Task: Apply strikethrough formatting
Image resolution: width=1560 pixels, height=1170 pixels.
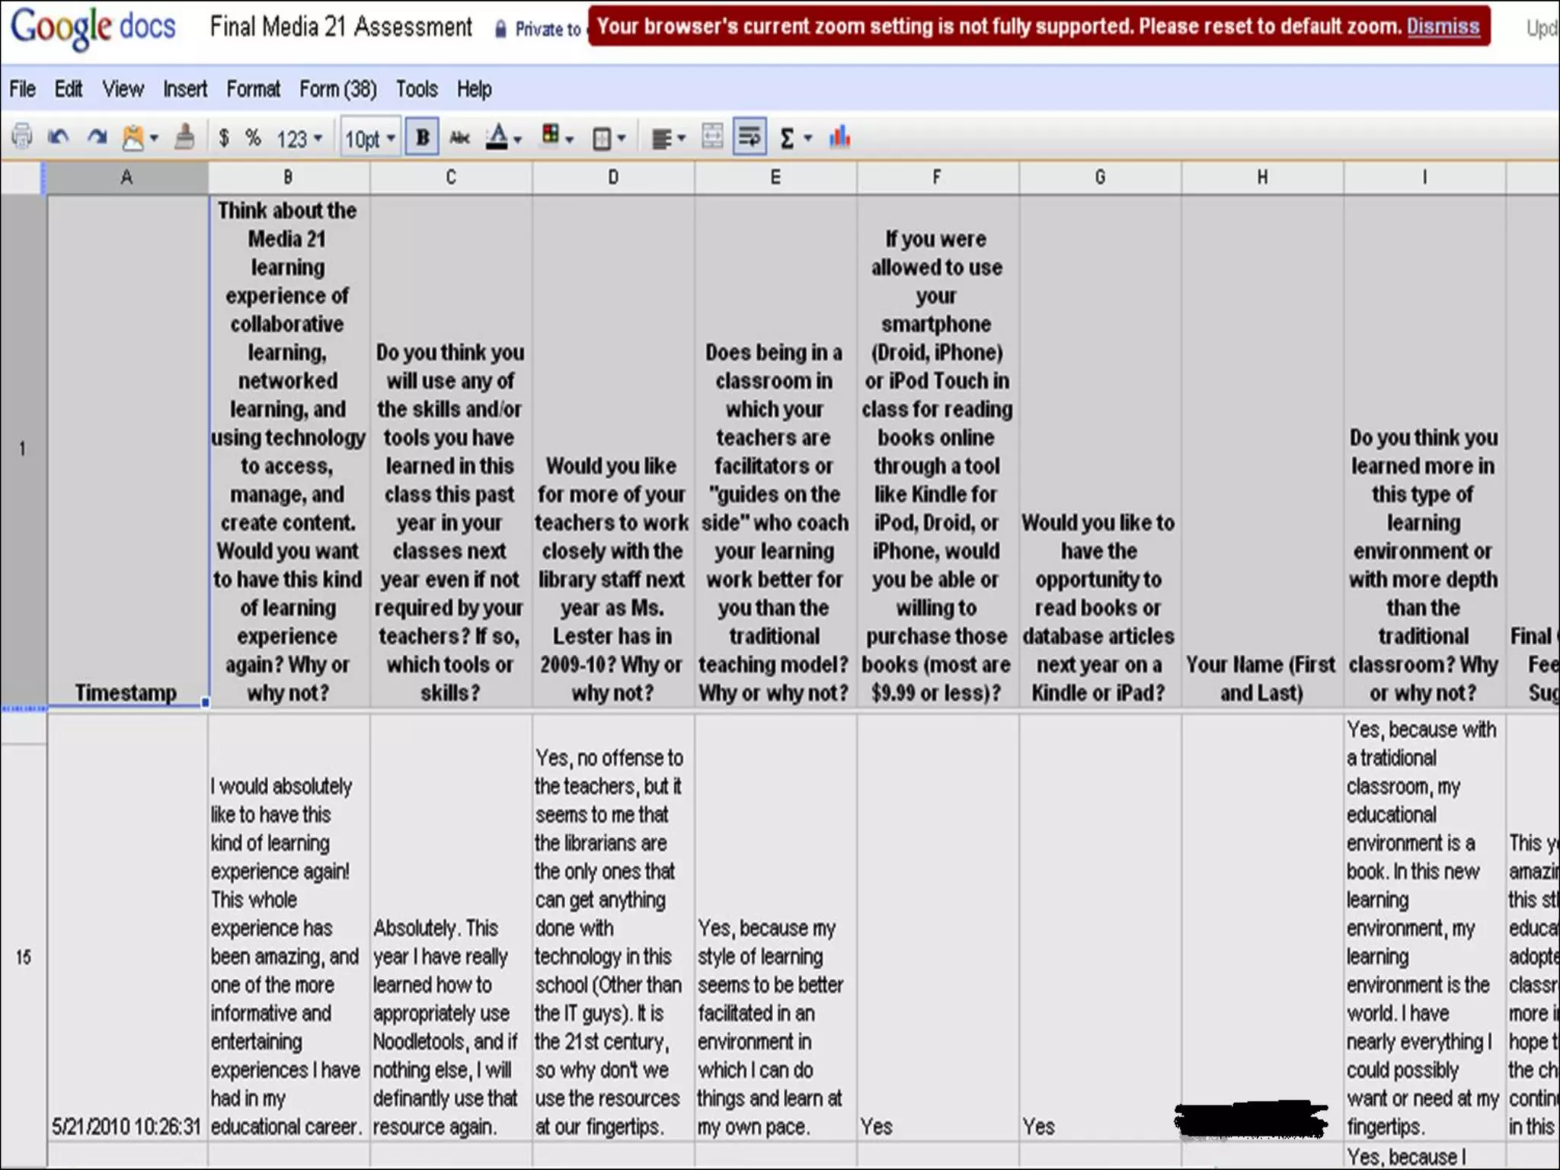Action: 459,138
